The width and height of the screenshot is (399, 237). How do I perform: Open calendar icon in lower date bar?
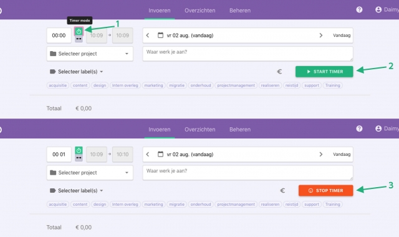point(160,154)
